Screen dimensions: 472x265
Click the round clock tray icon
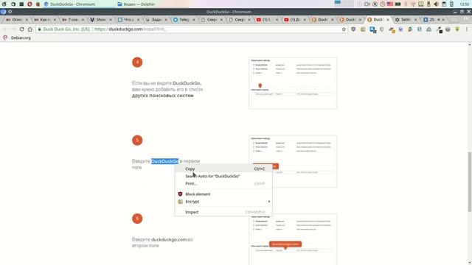click(x=382, y=4)
